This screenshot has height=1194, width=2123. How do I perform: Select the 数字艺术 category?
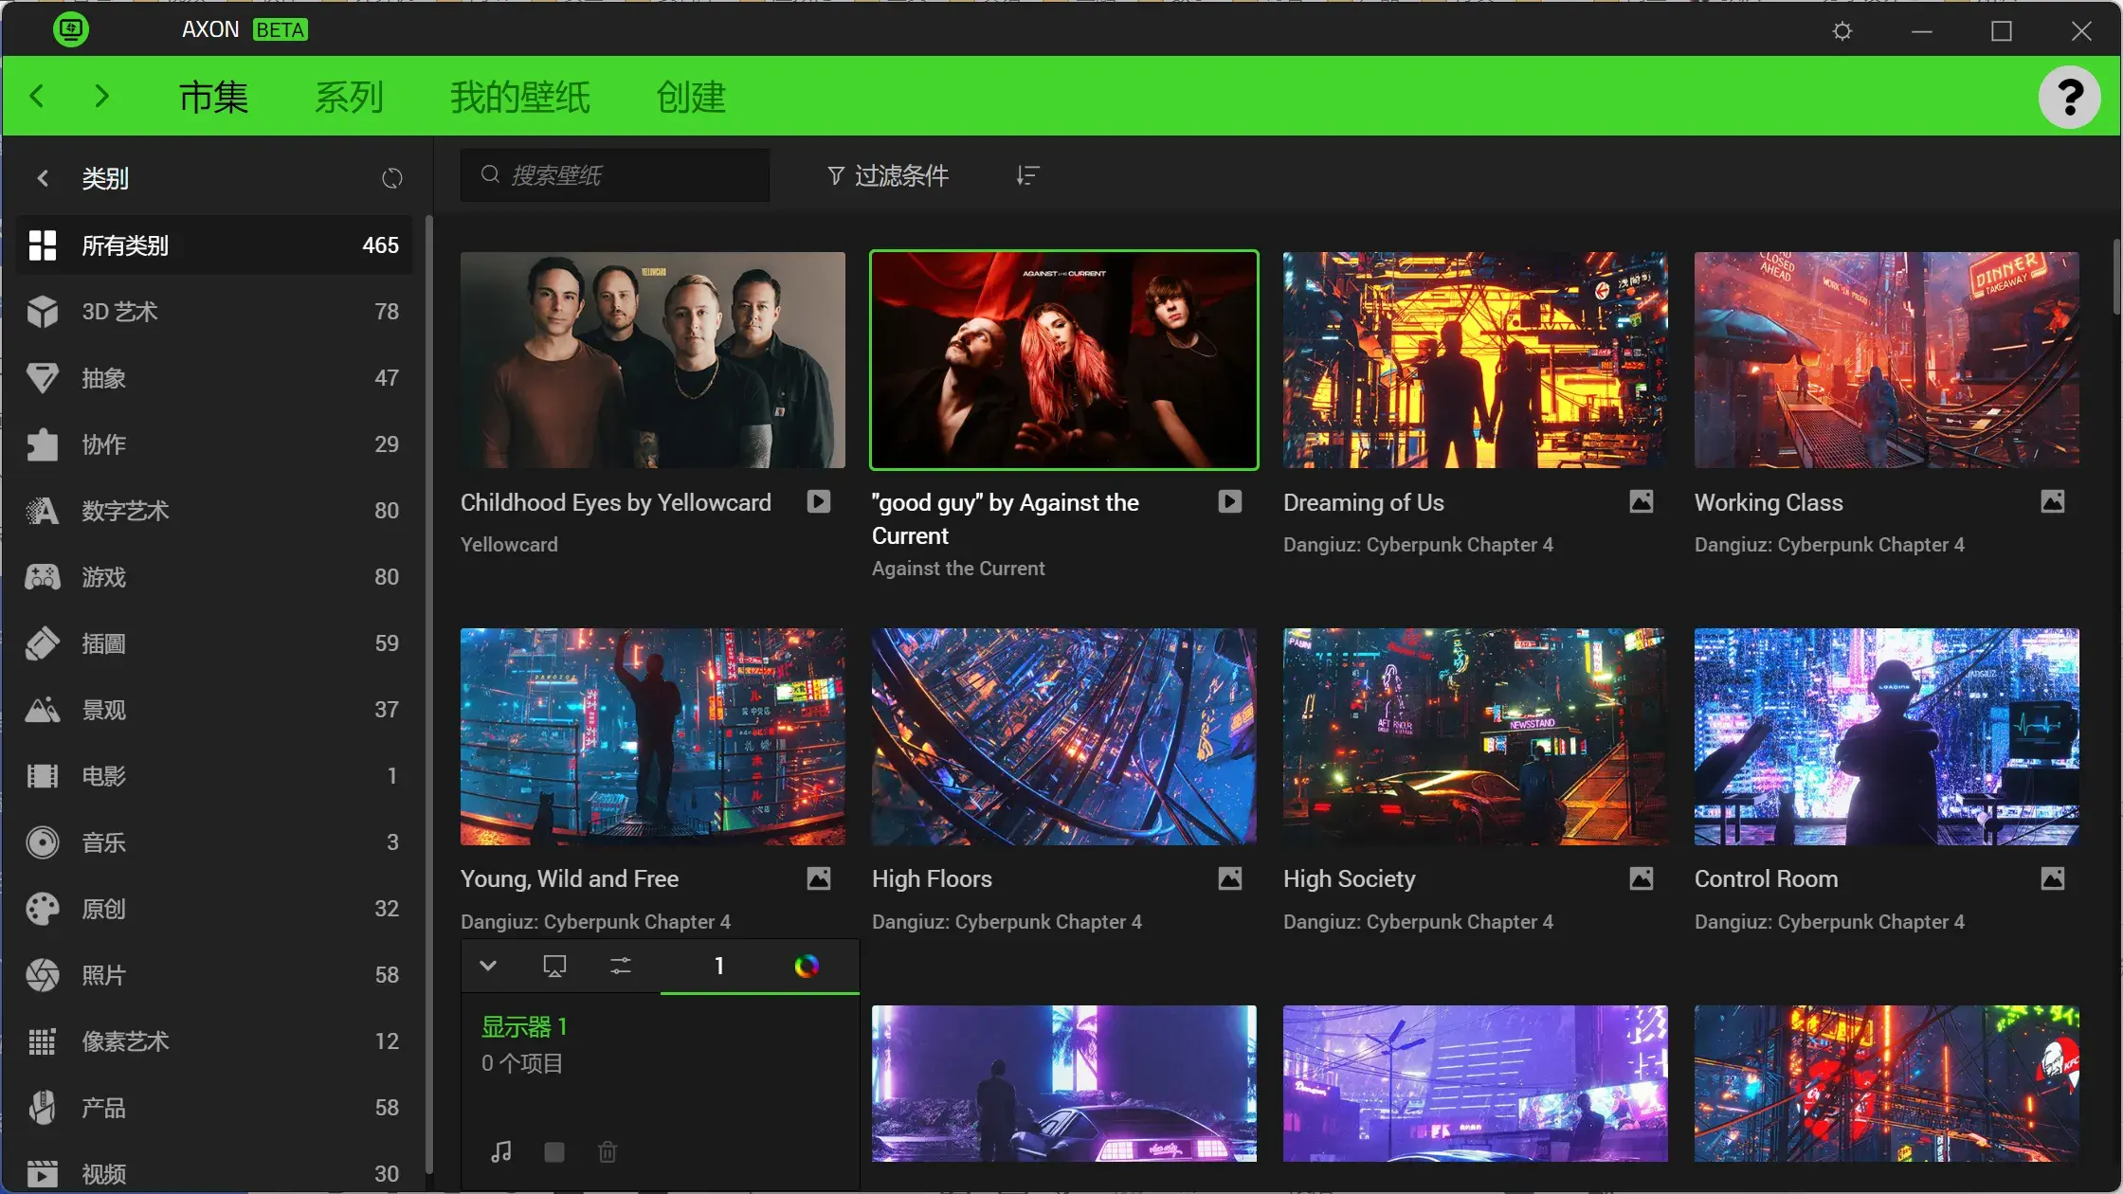[x=214, y=511]
